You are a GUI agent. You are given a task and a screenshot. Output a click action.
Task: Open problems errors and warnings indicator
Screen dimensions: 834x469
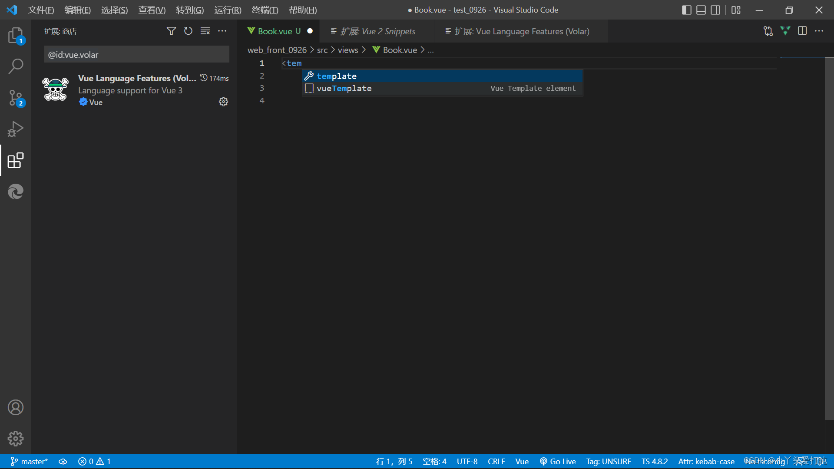tap(94, 461)
